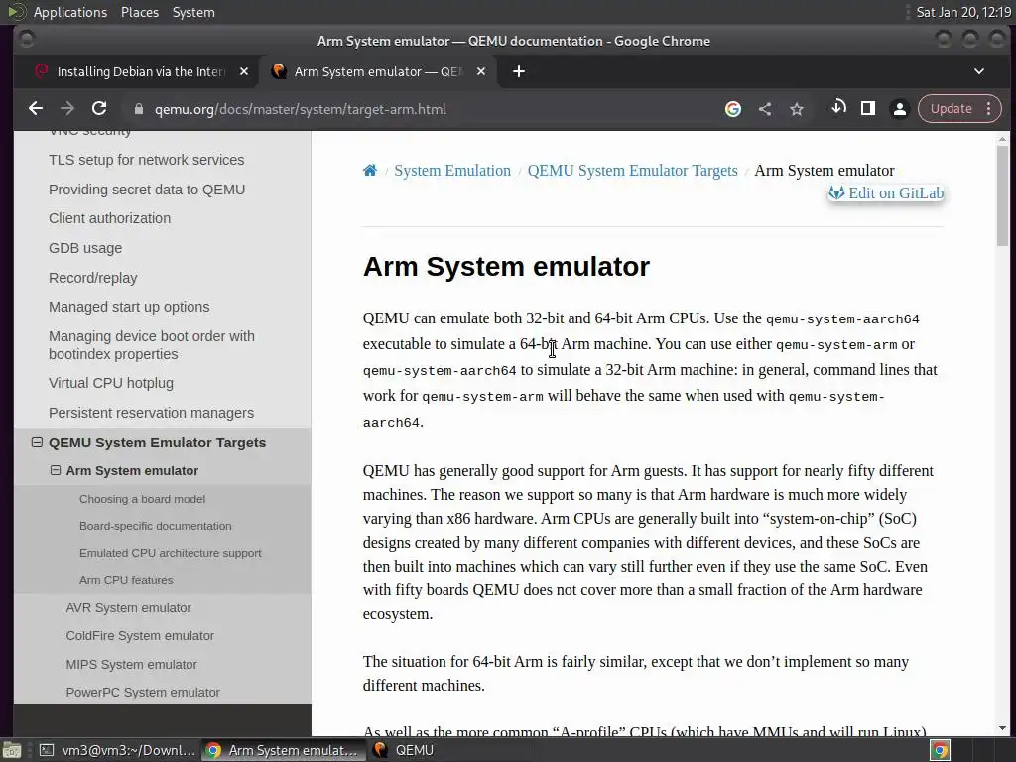Screen dimensions: 1016x762
Task: Open the downloads icon in toolbar
Action: [838, 107]
